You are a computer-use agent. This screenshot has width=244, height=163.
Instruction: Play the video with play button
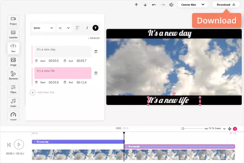tap(19, 145)
